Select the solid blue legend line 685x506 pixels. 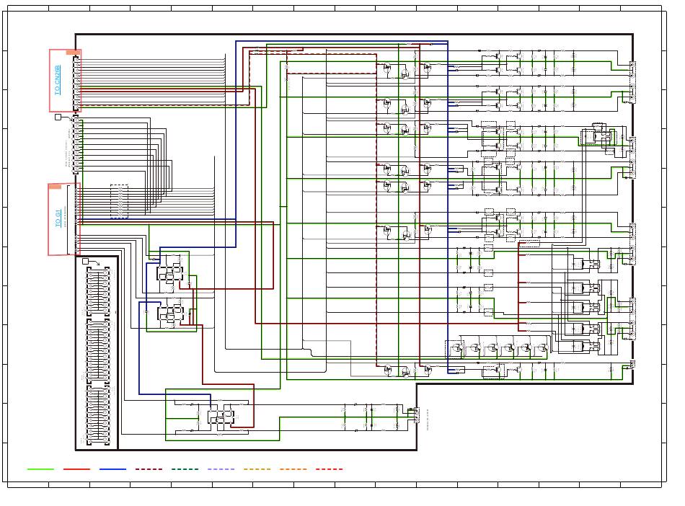112,469
